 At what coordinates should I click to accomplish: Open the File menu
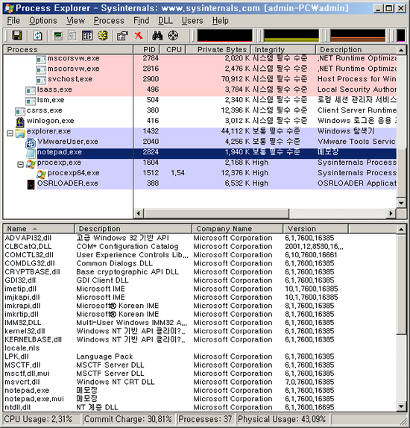(13, 21)
